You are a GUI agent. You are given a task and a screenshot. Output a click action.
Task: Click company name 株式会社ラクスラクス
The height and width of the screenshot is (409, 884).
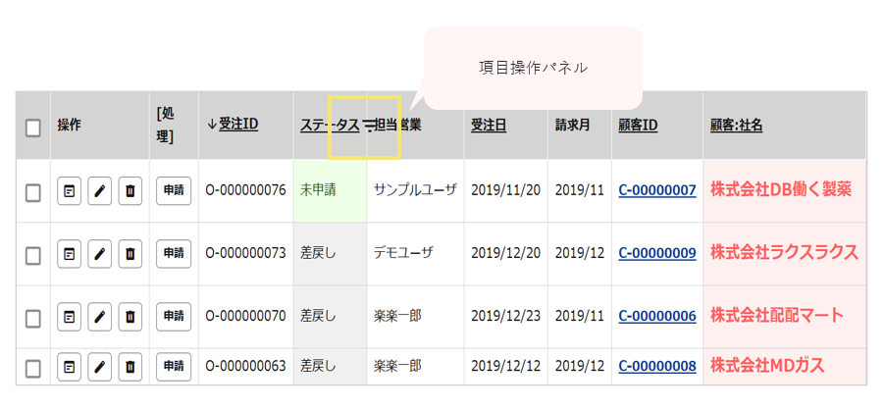tap(784, 252)
